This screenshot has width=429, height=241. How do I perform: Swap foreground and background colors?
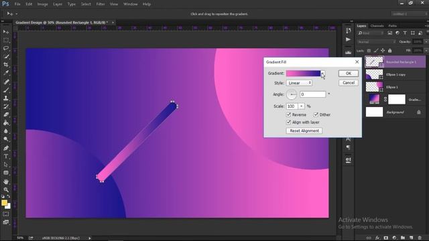coord(9,196)
